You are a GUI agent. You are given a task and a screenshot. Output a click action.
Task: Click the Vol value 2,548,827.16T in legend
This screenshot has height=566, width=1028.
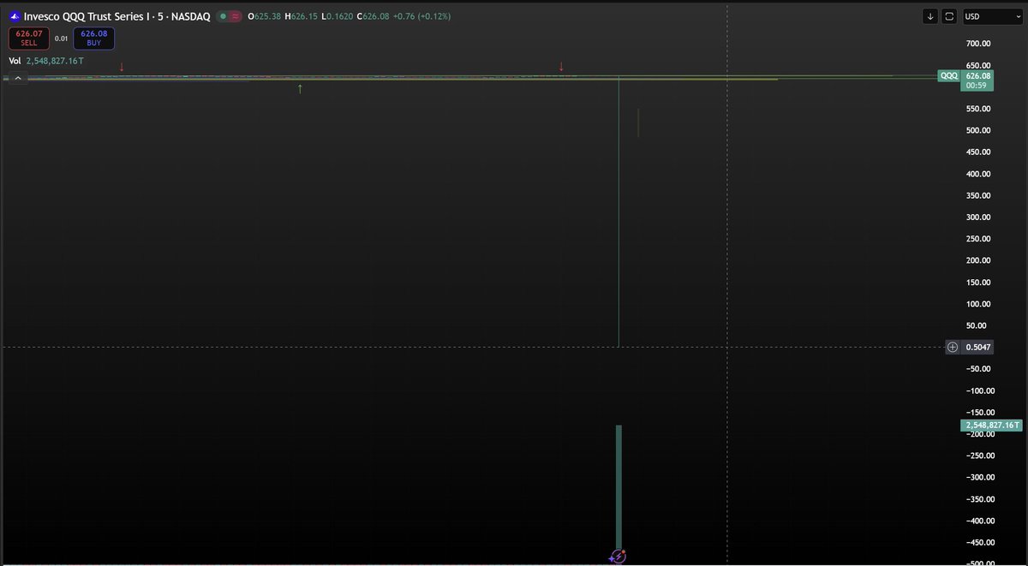[x=55, y=61]
